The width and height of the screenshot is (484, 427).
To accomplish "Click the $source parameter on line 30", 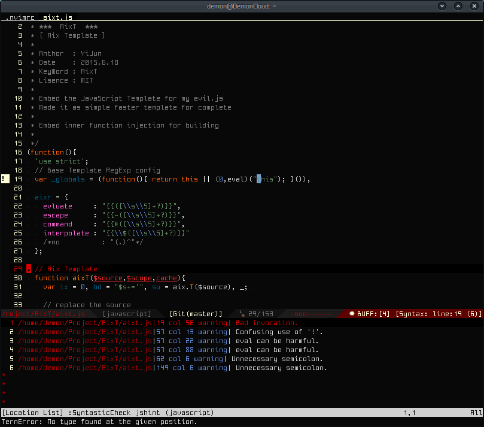I will (x=108, y=278).
